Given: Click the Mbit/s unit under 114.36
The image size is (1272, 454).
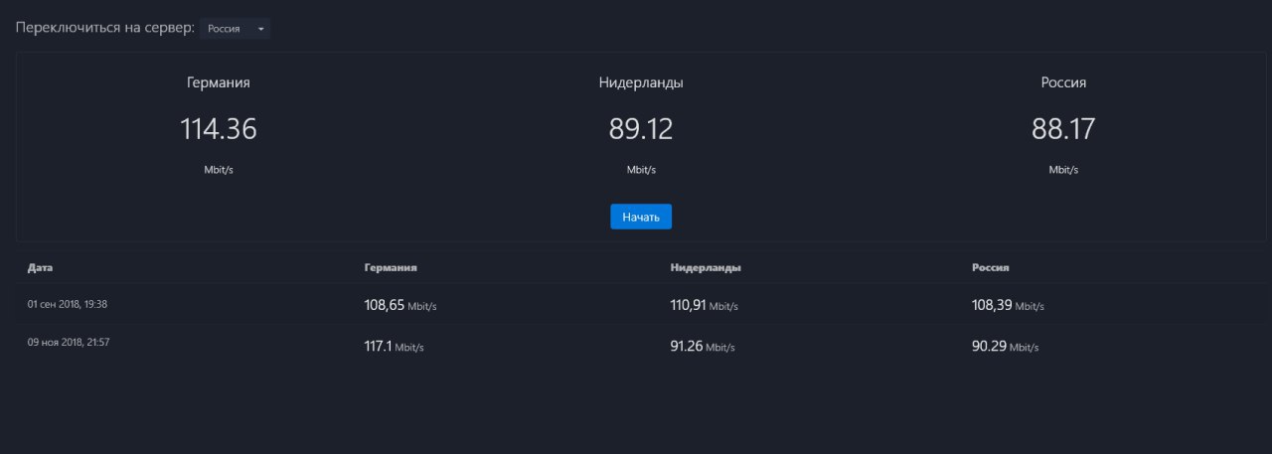Looking at the screenshot, I should (x=219, y=170).
